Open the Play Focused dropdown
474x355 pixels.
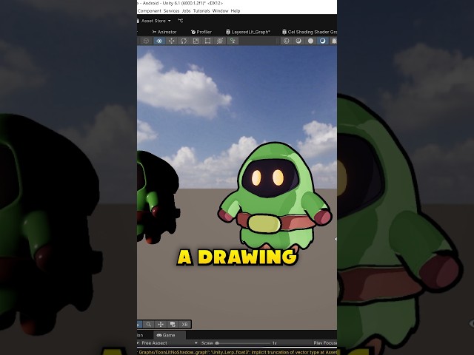click(x=325, y=343)
